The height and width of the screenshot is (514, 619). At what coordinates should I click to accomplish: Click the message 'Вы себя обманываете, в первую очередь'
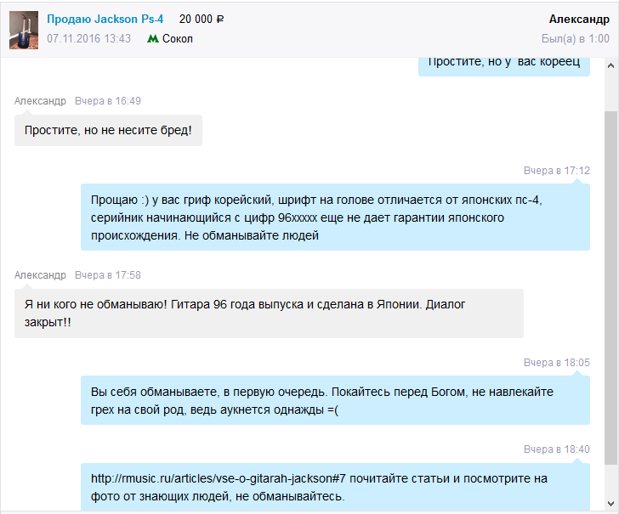click(x=335, y=400)
